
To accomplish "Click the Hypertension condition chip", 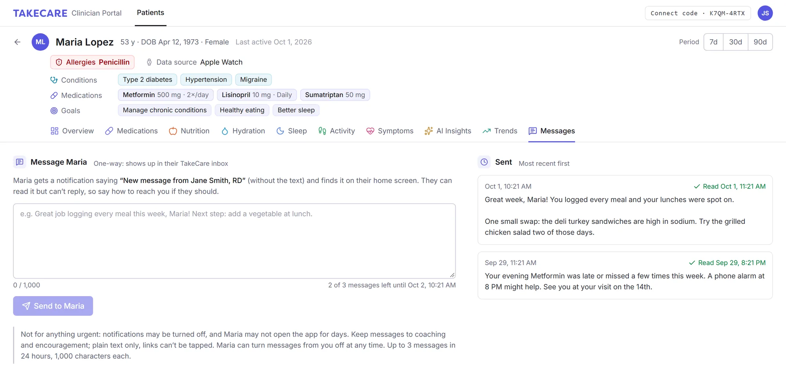I will 206,79.
